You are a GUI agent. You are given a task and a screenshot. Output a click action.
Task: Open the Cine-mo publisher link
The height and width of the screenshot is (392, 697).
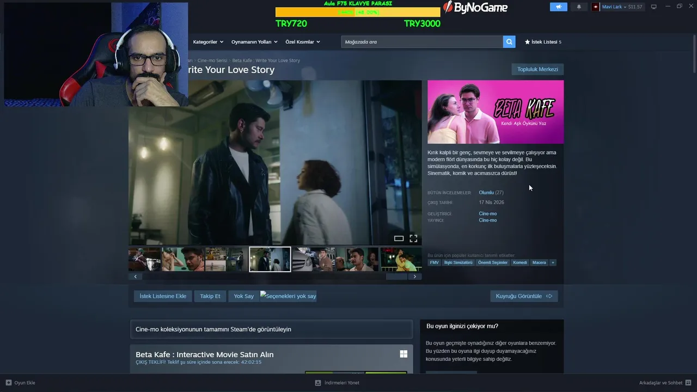(488, 220)
